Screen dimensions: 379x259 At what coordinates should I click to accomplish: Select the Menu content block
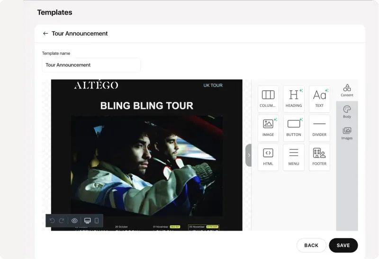[x=294, y=157]
